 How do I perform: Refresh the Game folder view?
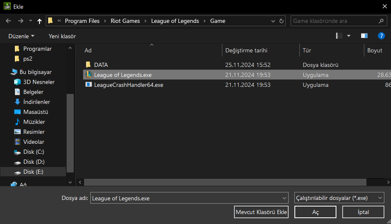[x=281, y=21]
